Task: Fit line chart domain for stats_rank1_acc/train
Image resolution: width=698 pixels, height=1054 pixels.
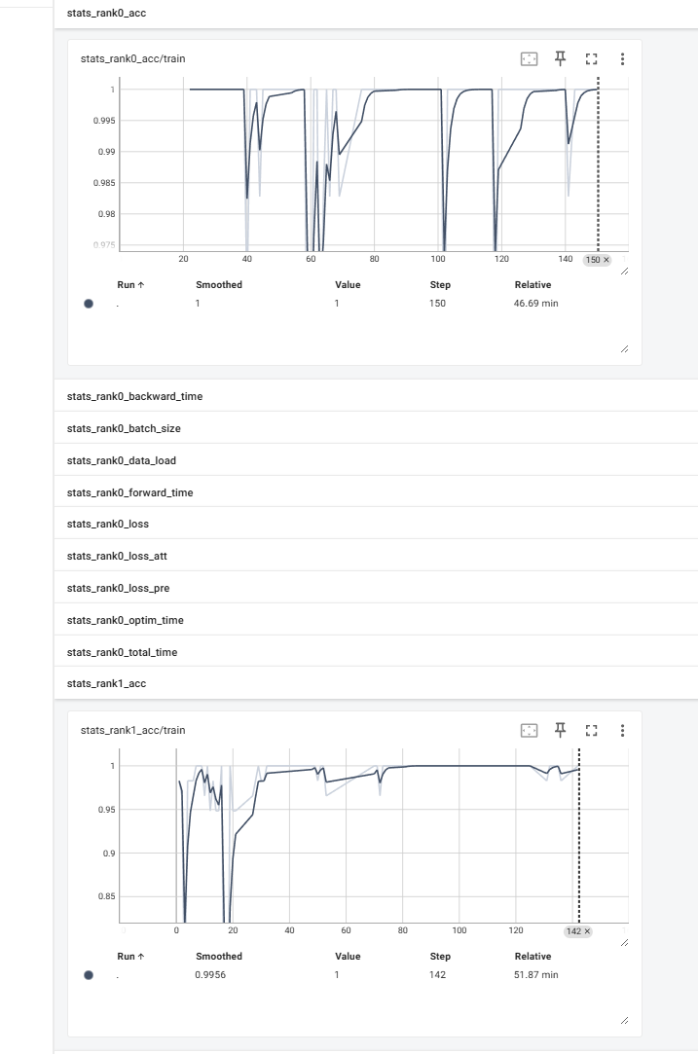Action: (x=529, y=731)
